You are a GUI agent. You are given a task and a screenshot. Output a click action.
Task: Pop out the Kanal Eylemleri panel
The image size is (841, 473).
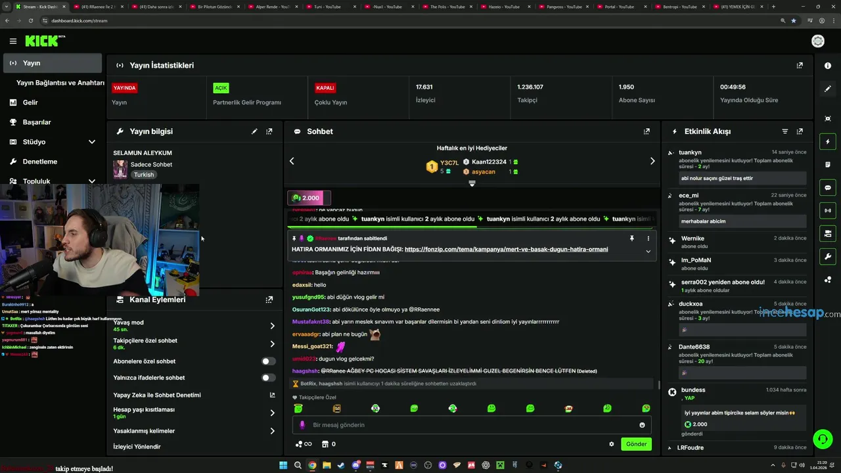269,300
